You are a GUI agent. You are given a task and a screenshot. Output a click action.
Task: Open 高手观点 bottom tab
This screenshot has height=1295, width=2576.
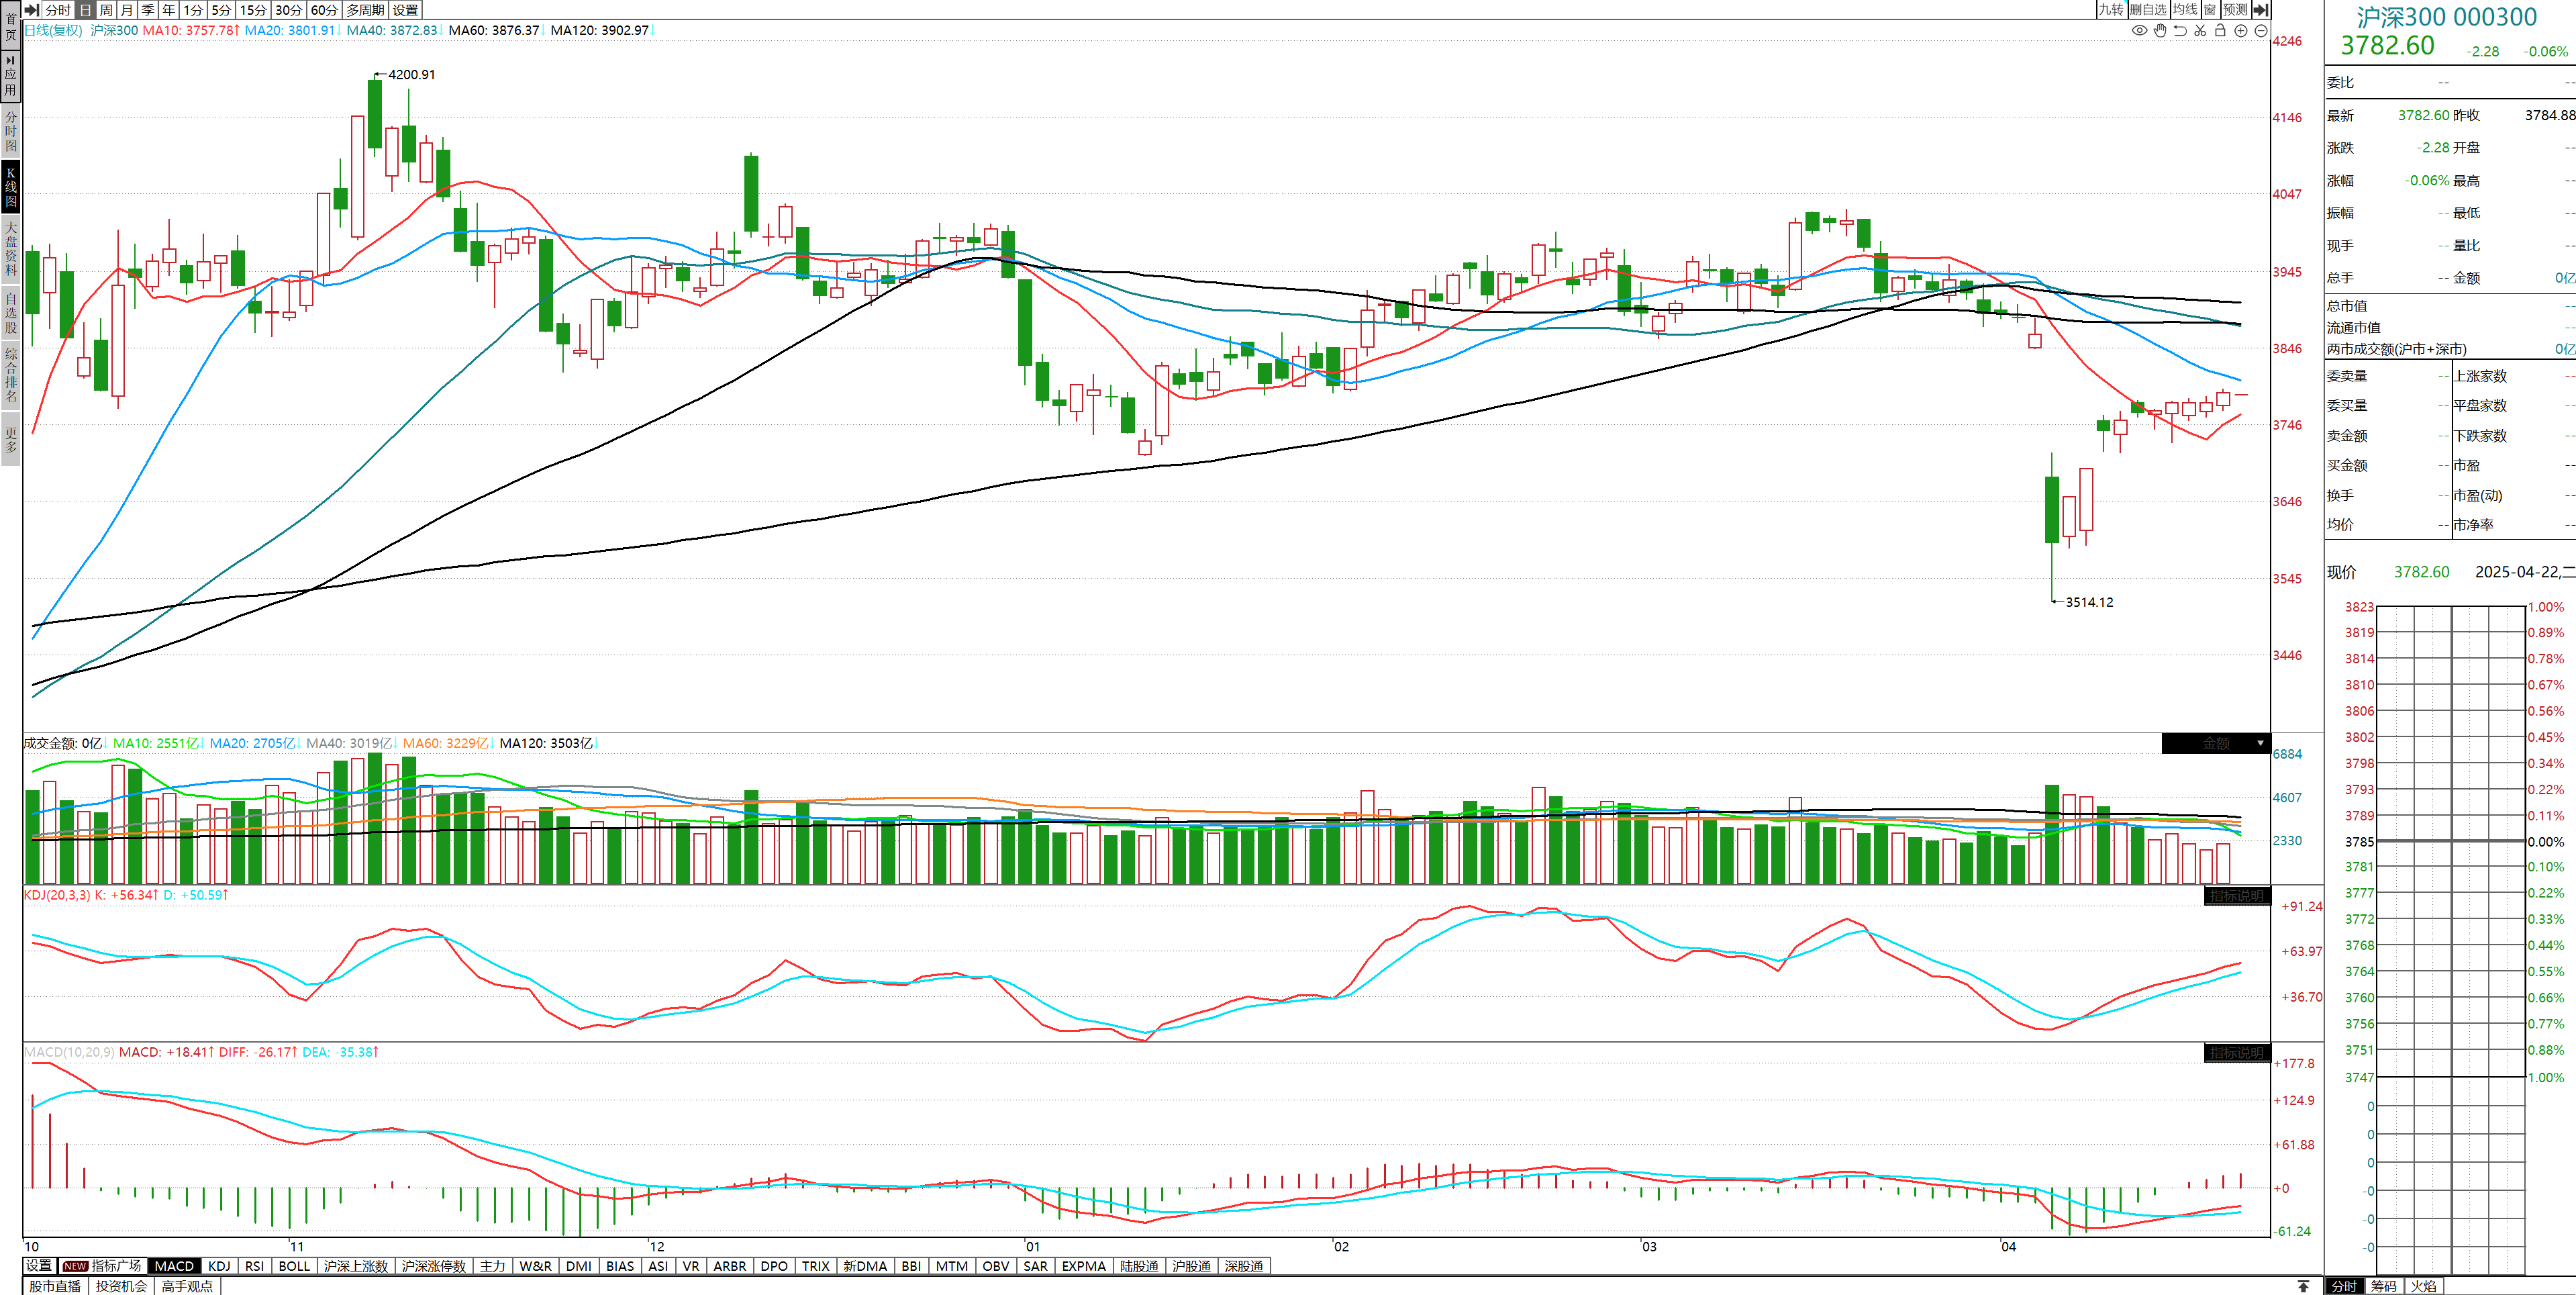click(x=187, y=1286)
